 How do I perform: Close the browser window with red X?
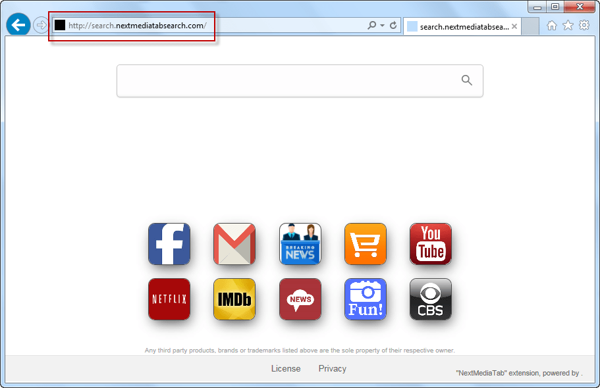580,7
